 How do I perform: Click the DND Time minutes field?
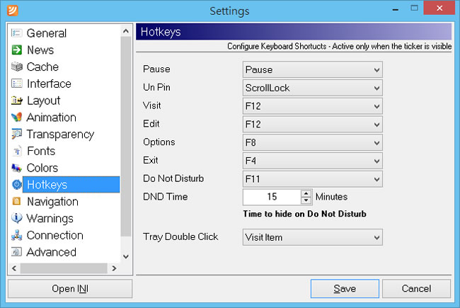[272, 197]
